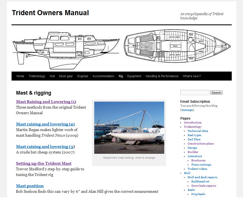
Task: Open Technical data page in sidebar
Action: [x=198, y=131]
